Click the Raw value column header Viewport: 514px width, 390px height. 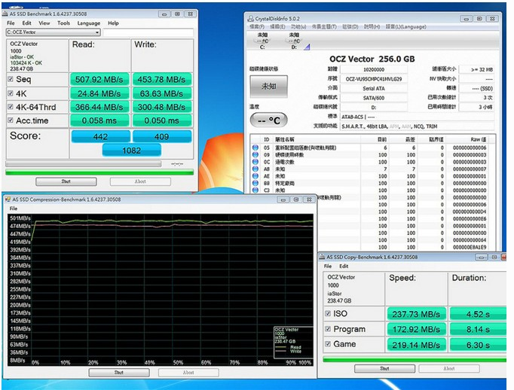(x=479, y=139)
